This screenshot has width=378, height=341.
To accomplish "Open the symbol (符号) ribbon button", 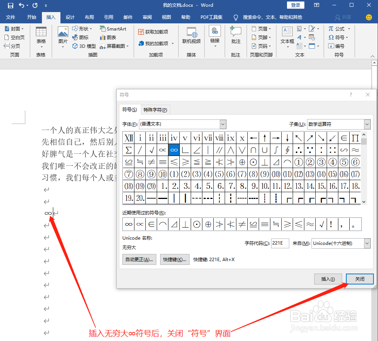I will [338, 38].
